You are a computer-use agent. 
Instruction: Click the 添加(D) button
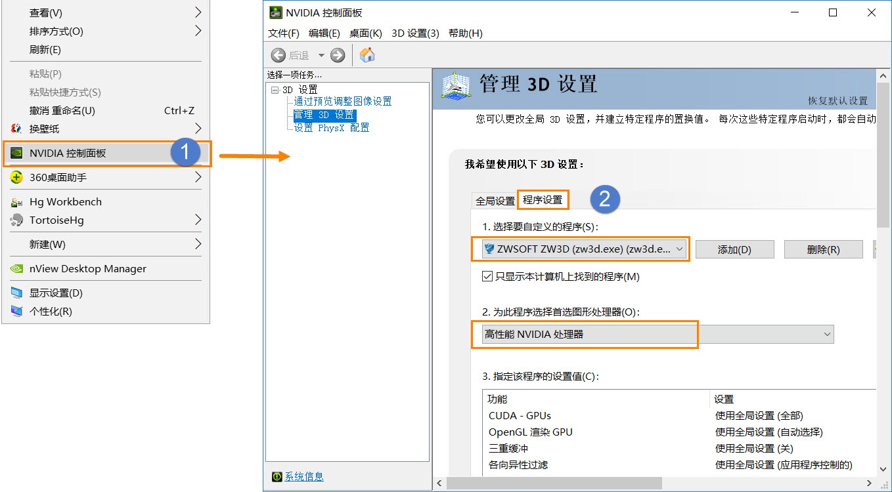click(x=734, y=249)
